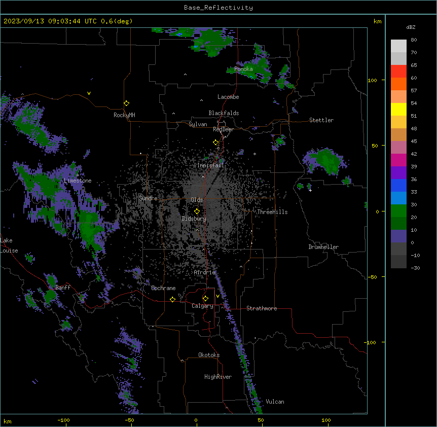Click the Olds town label
Image resolution: width=437 pixels, height=427 pixels.
tap(197, 200)
